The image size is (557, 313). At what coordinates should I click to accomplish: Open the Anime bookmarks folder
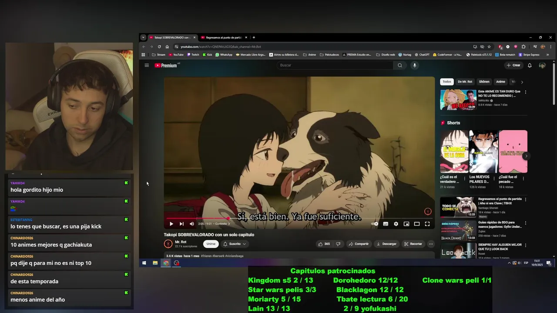coord(309,55)
